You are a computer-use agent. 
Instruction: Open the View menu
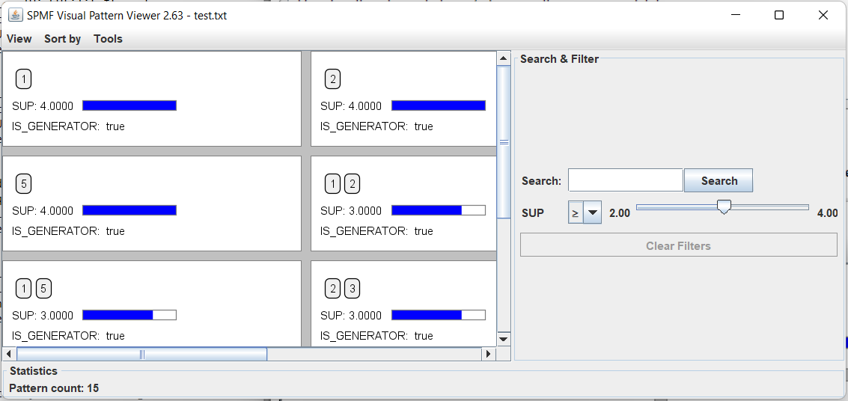19,39
